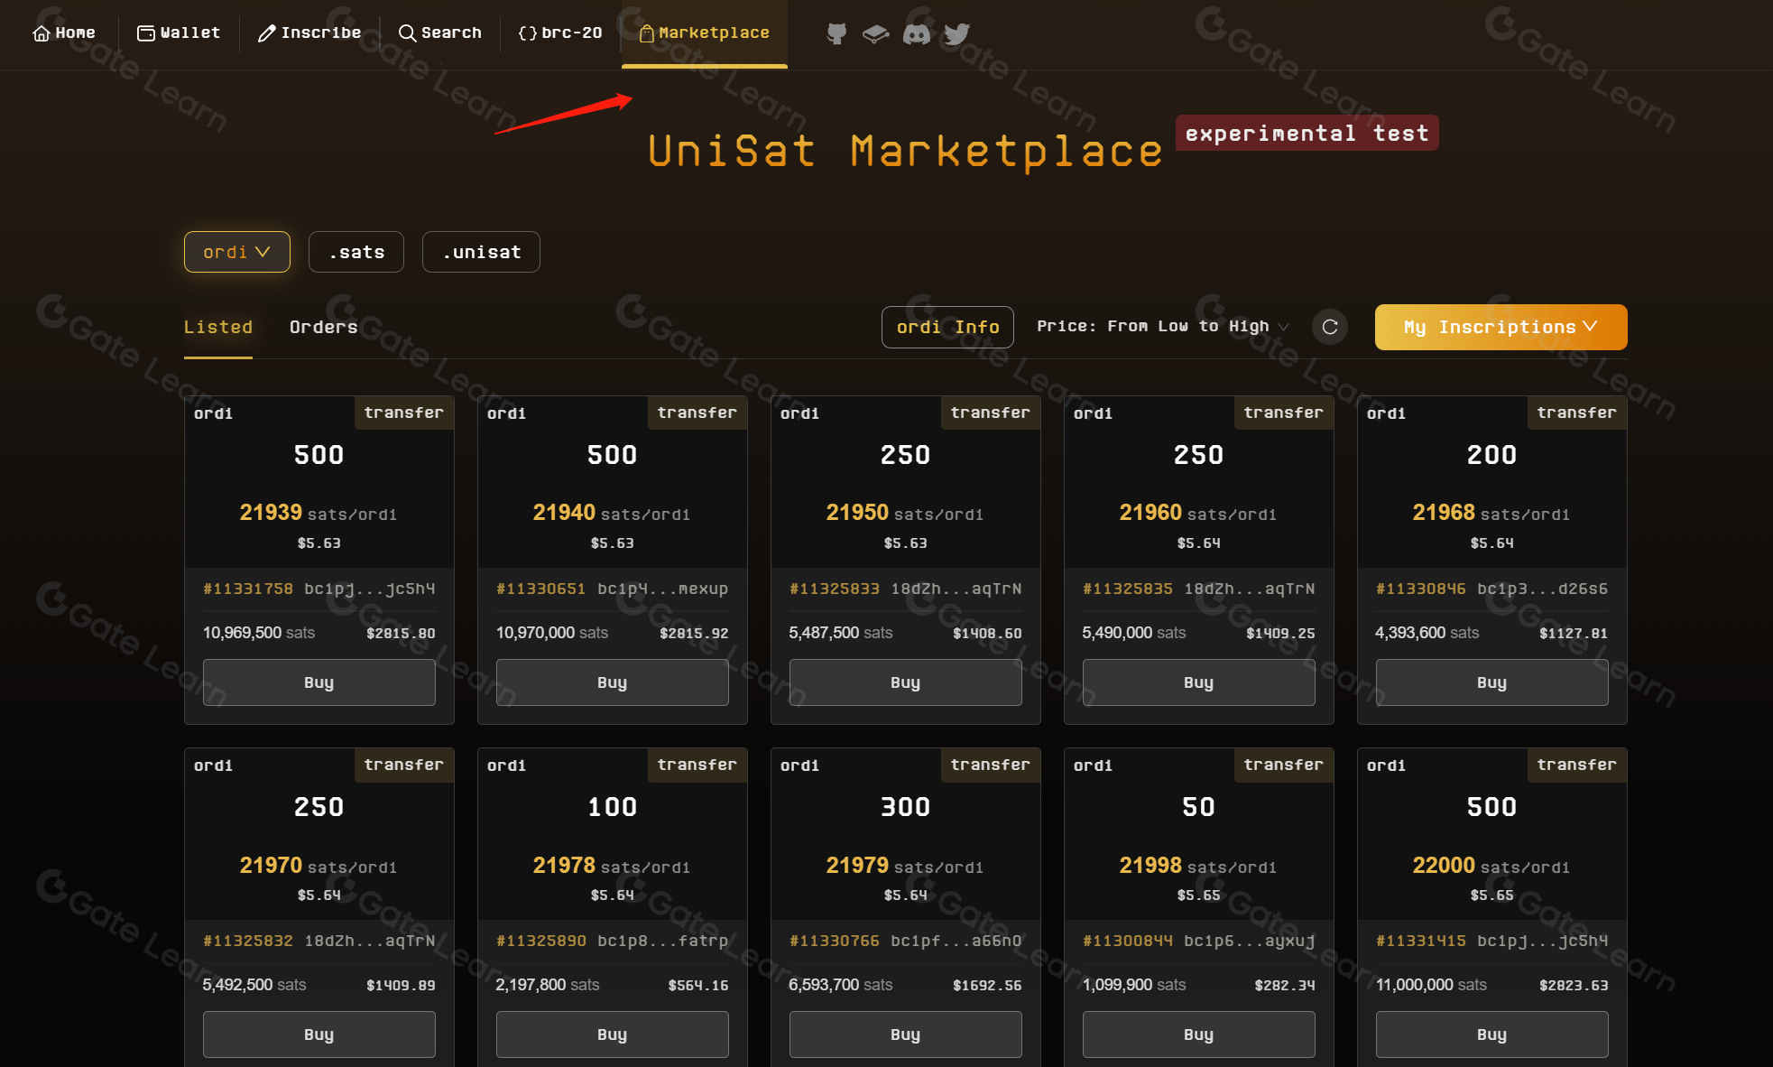Open the Wallet page

click(x=179, y=33)
